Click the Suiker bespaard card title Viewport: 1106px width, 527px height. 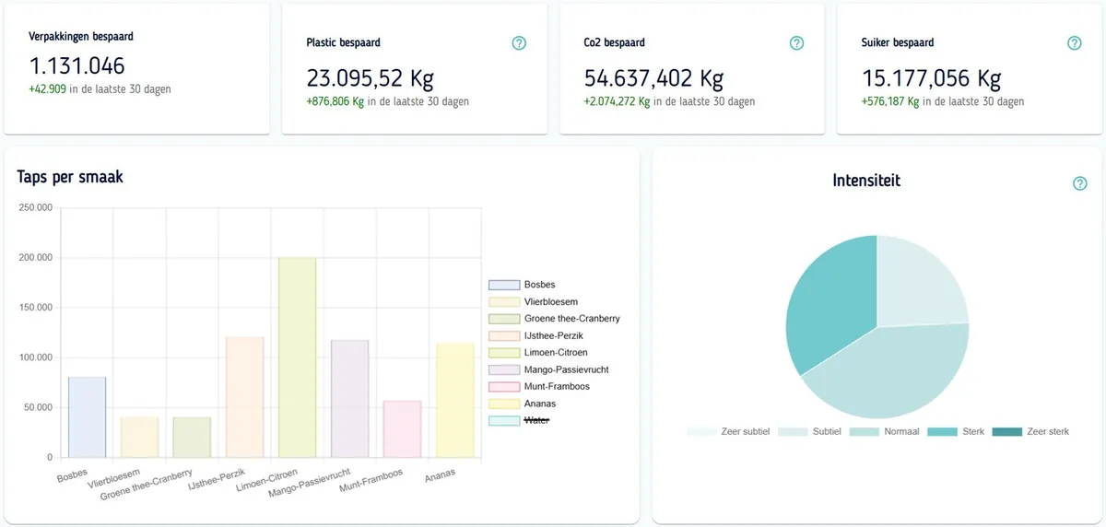pos(898,42)
